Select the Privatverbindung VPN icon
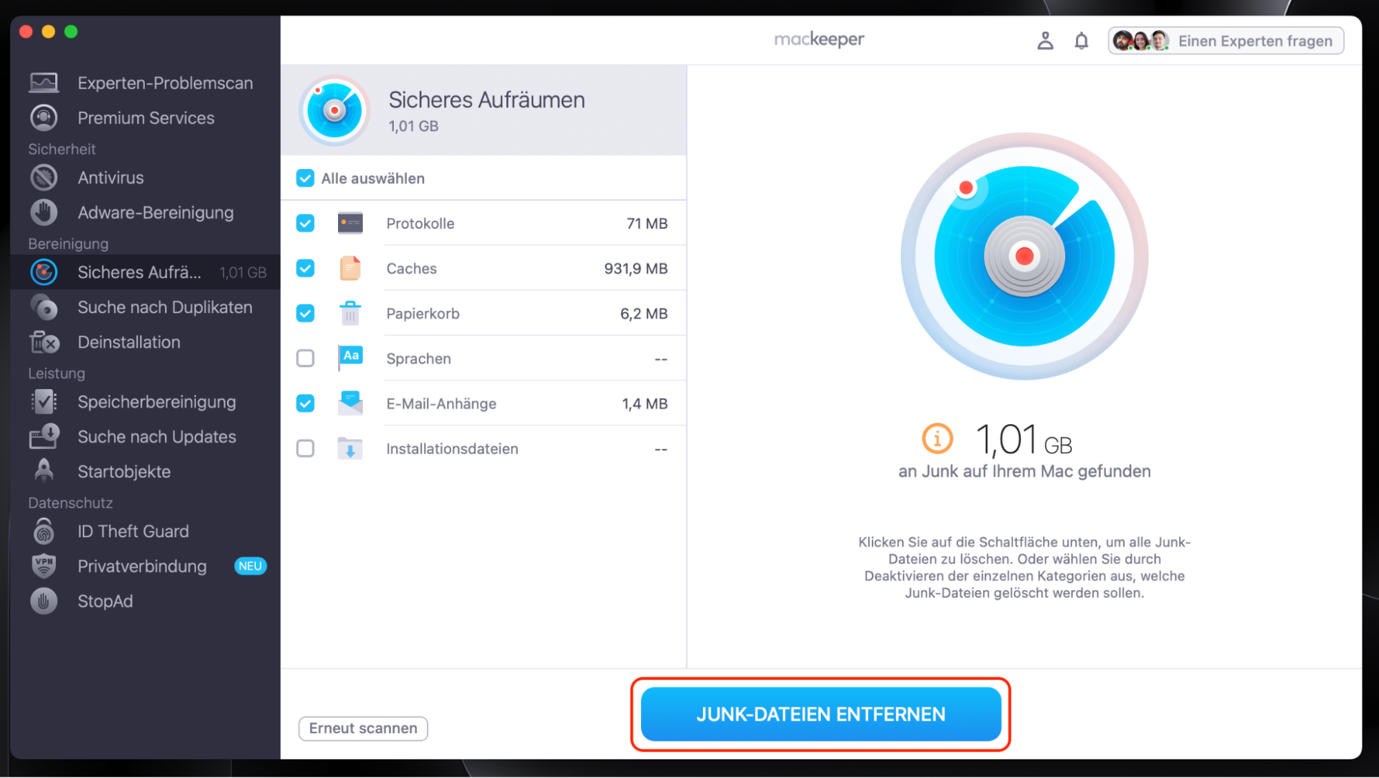Screen dimensions: 1379x778 (x=43, y=566)
